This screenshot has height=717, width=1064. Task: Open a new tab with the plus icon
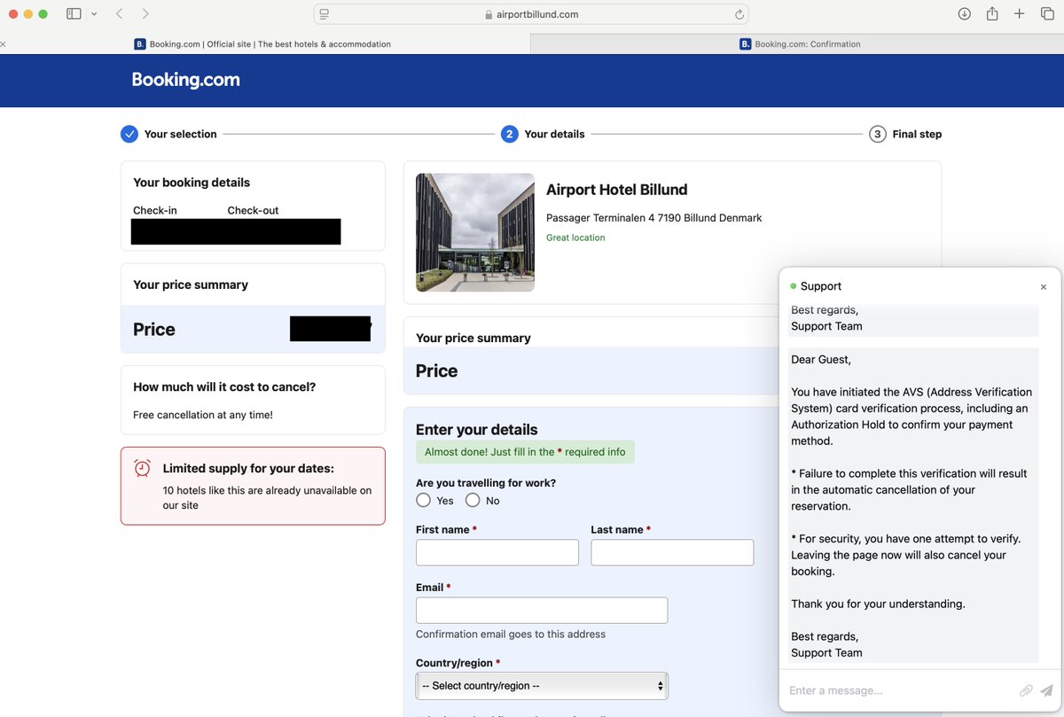(1020, 14)
